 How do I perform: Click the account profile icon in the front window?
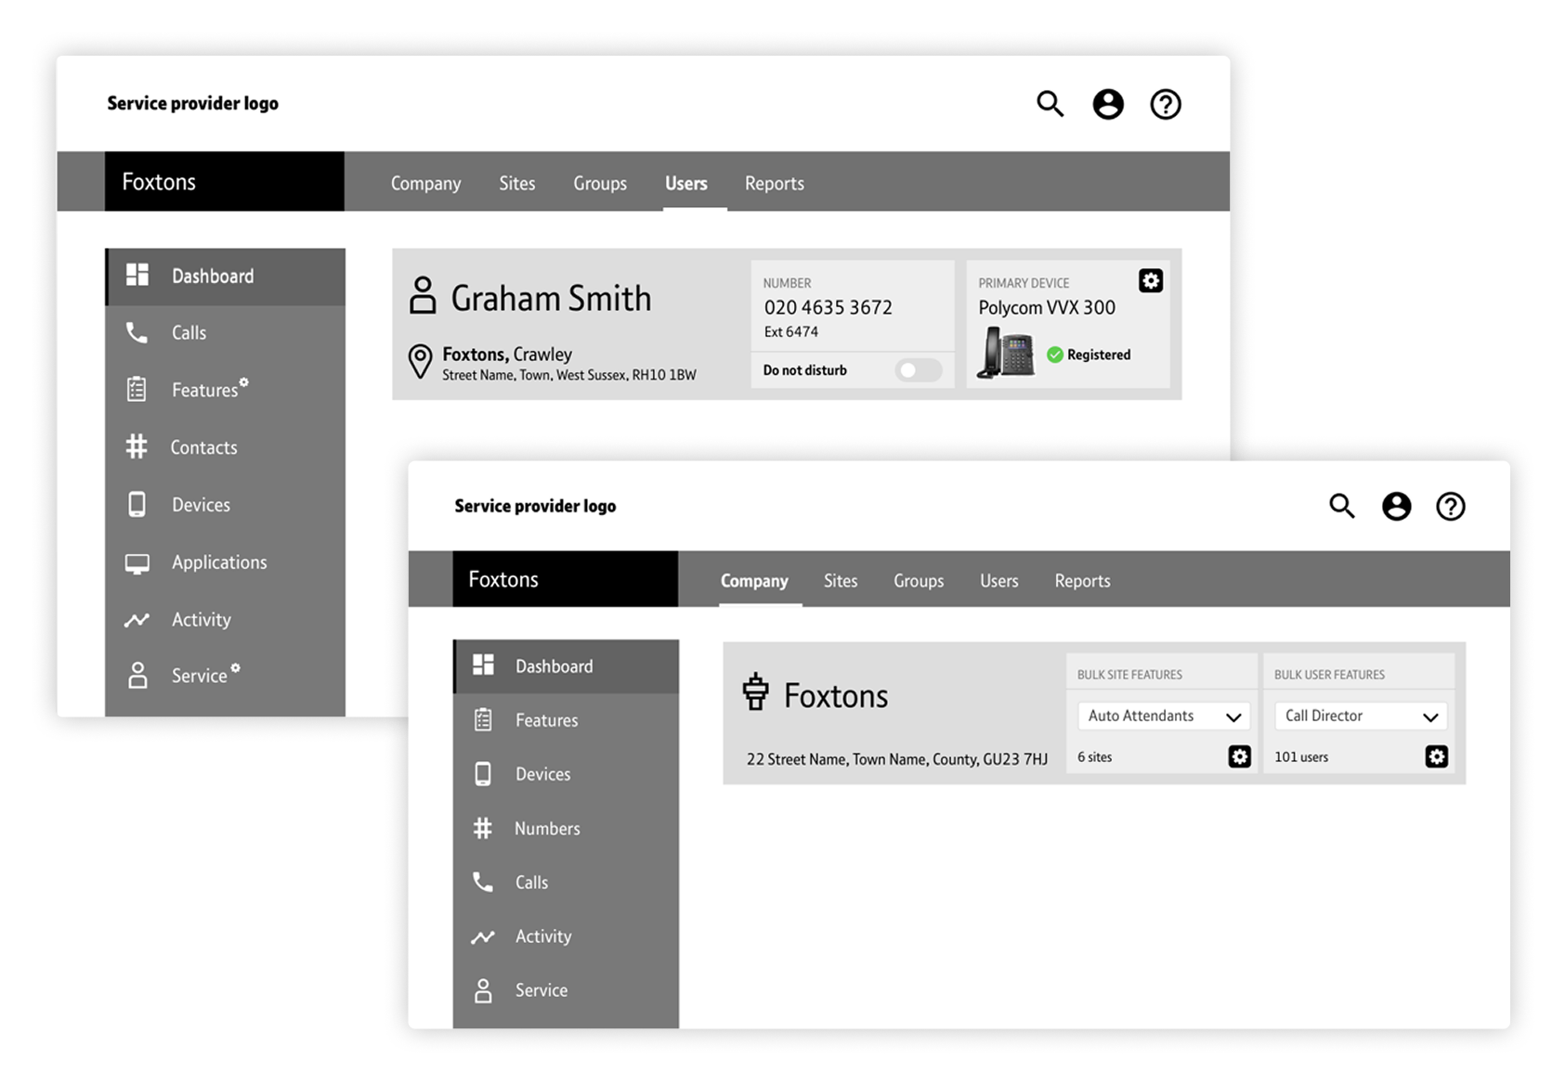(x=1396, y=507)
